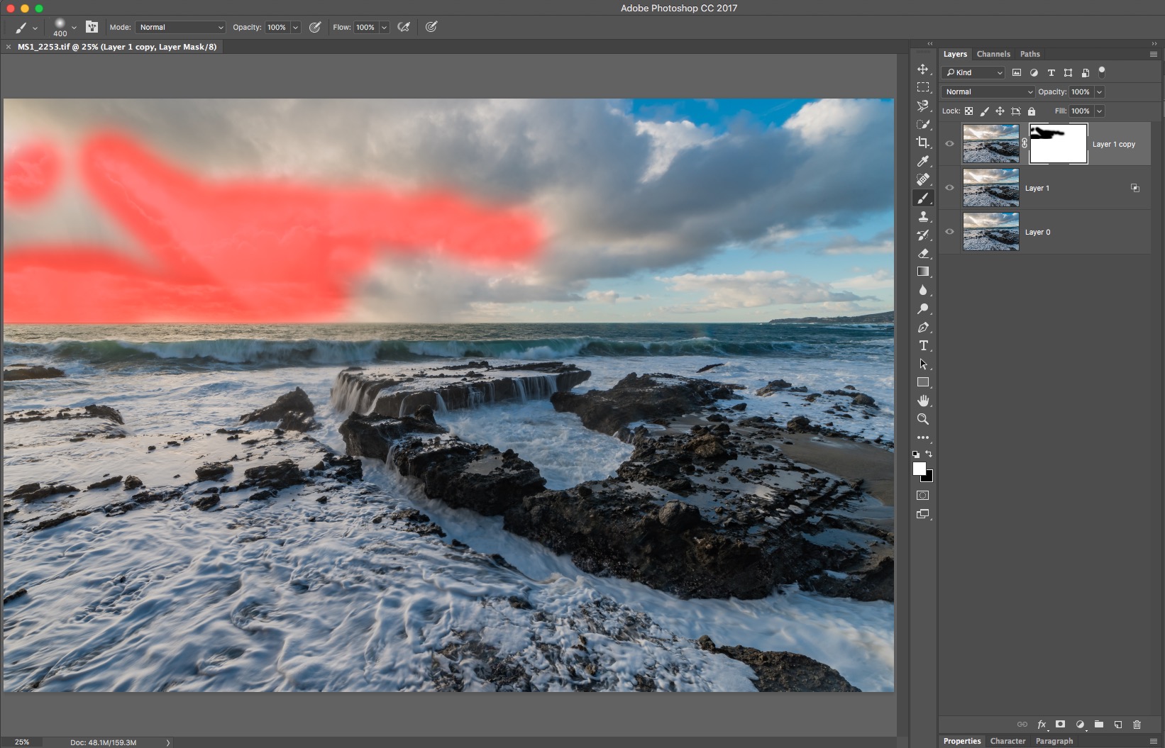Click the foreground color swatch

pos(920,469)
